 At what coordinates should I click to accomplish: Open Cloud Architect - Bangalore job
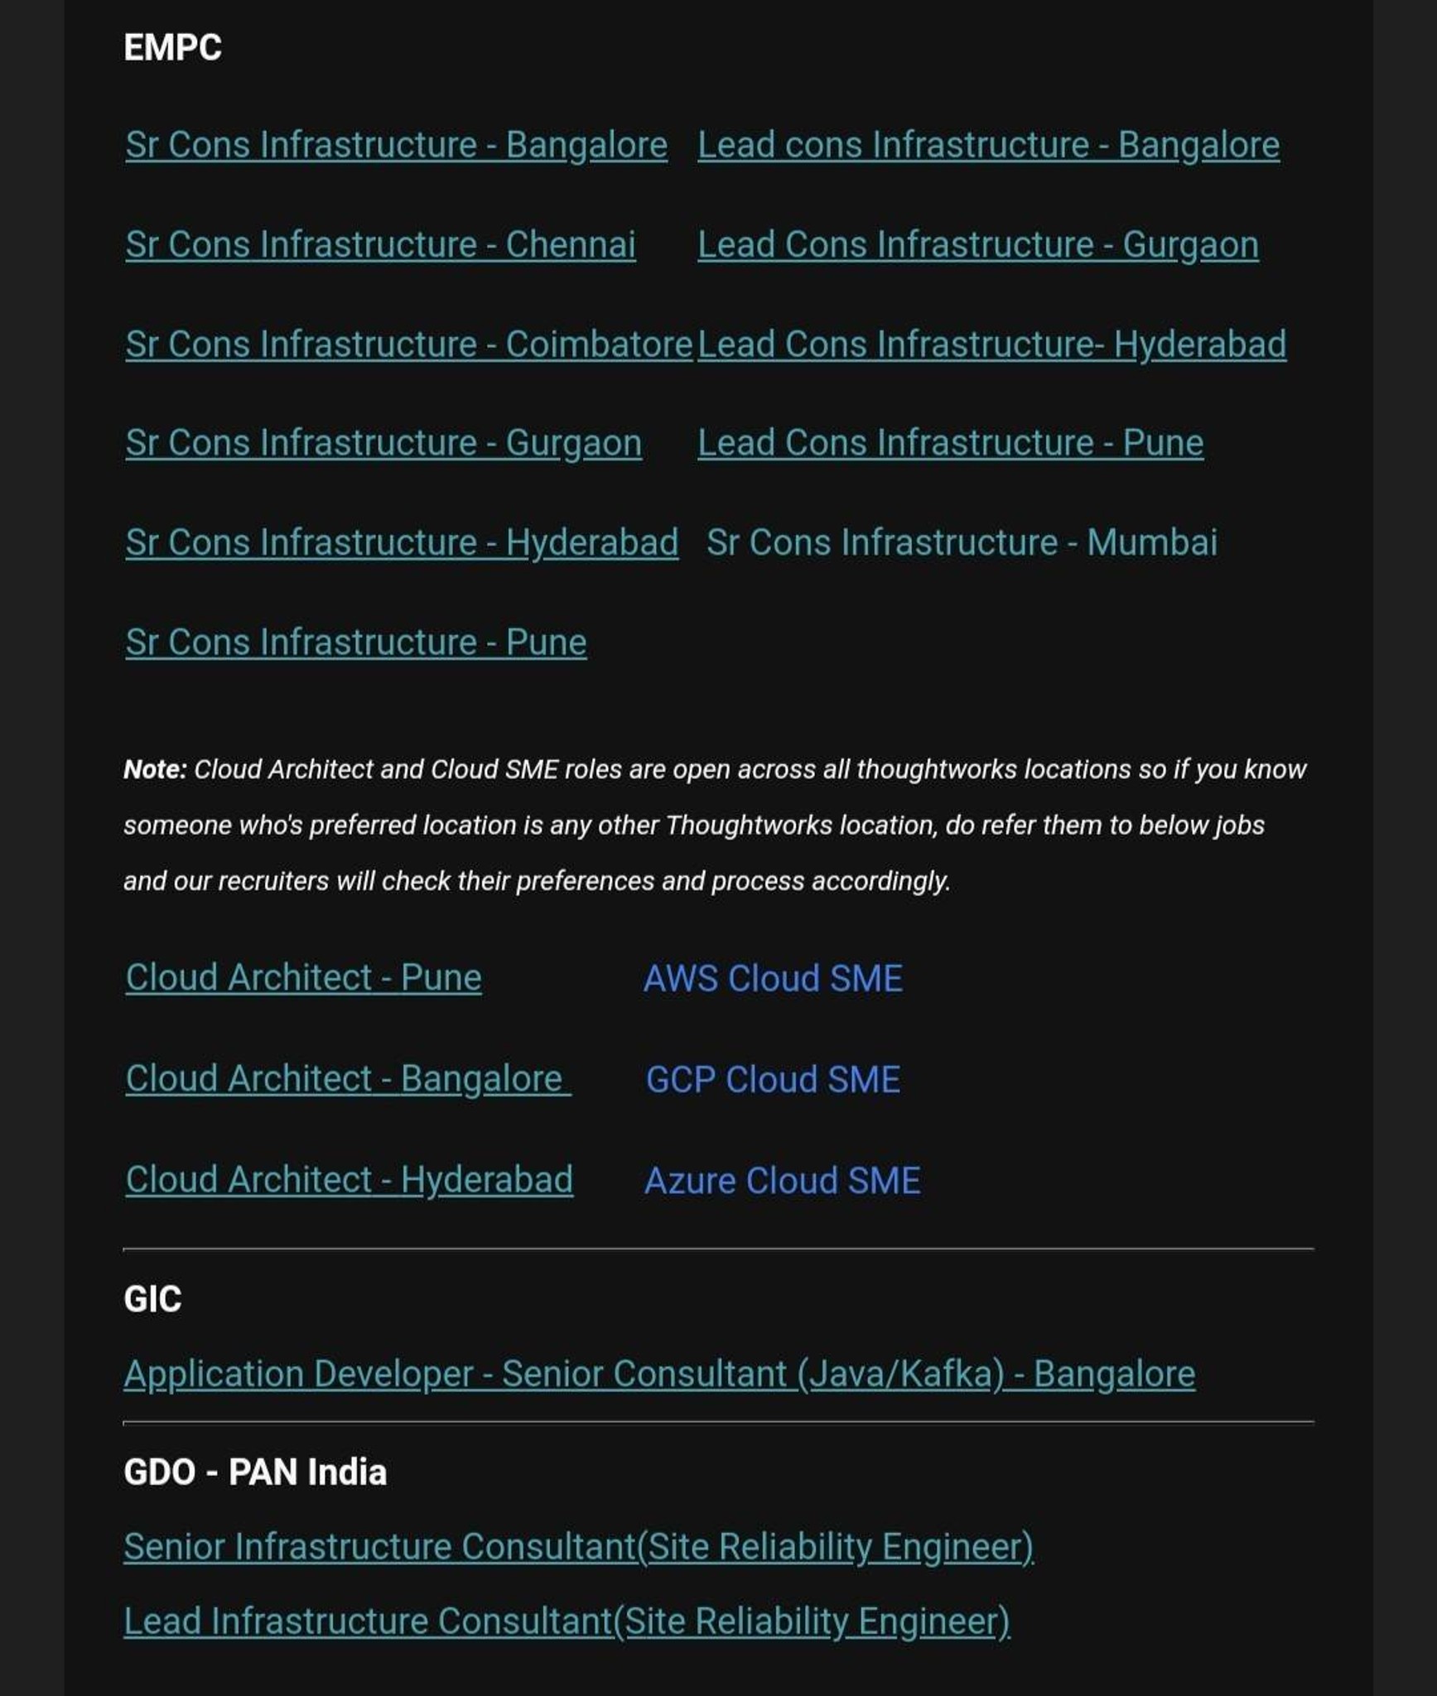(x=348, y=1079)
